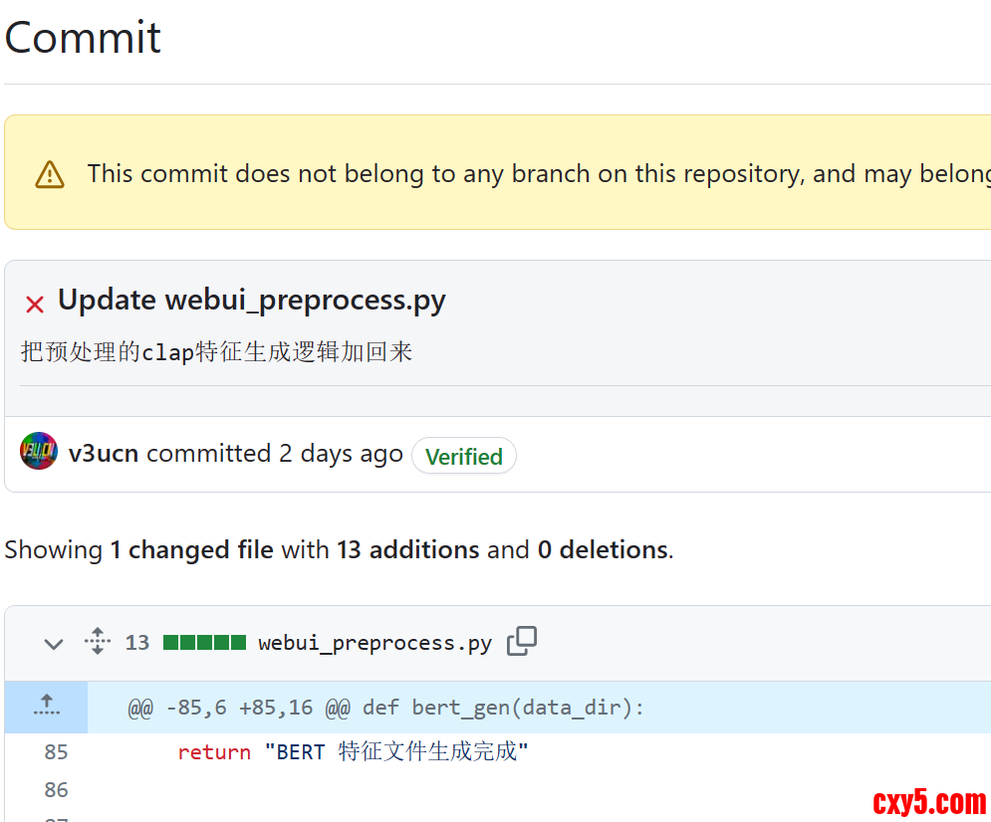Click the Chinese commit description text
The width and height of the screenshot is (991, 822).
point(216,352)
